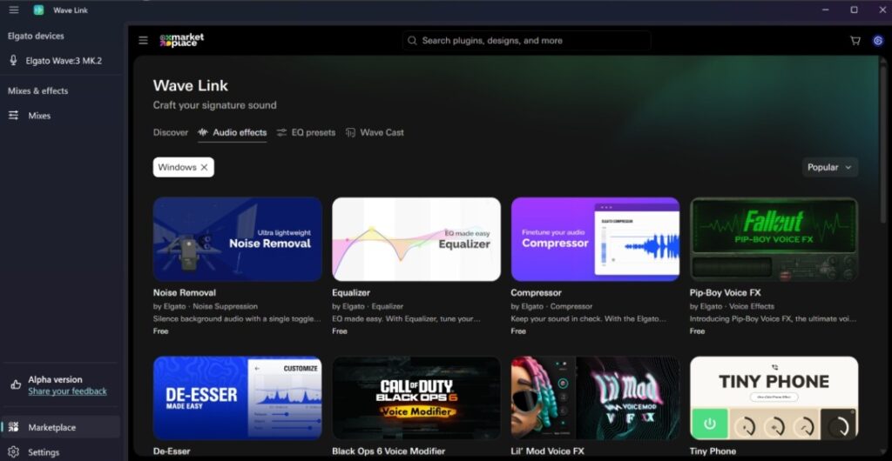This screenshot has width=892, height=461.
Task: Click the 'Keep your sound in check' description
Action: click(x=588, y=318)
